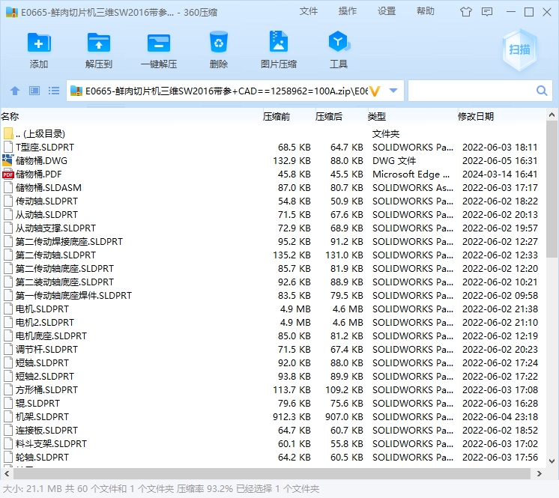Select file 从动轴.SLDPRT
Image resolution: width=559 pixels, height=498 pixels.
[x=273, y=215]
